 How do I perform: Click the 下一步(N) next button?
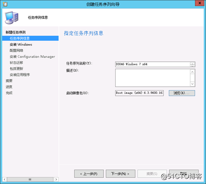coord(121,174)
